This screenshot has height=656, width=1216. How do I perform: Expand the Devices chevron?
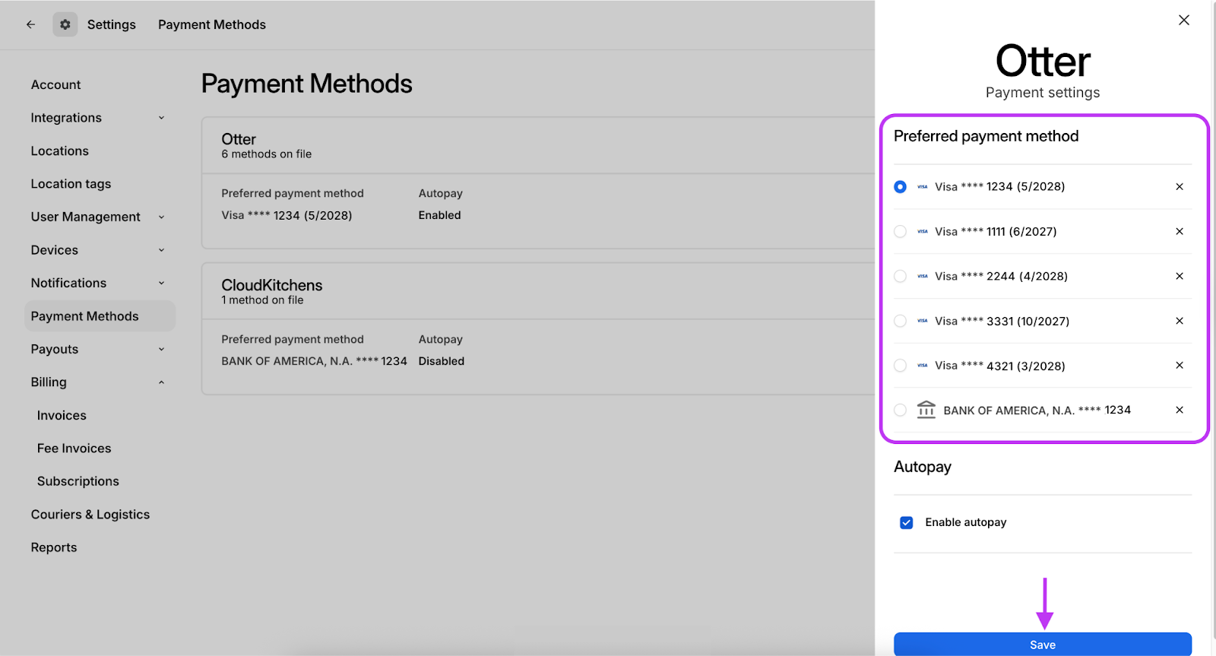coord(161,250)
